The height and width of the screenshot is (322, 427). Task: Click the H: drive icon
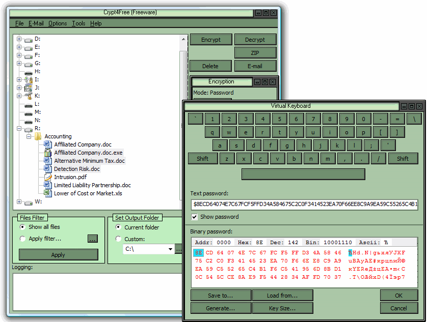click(x=29, y=73)
